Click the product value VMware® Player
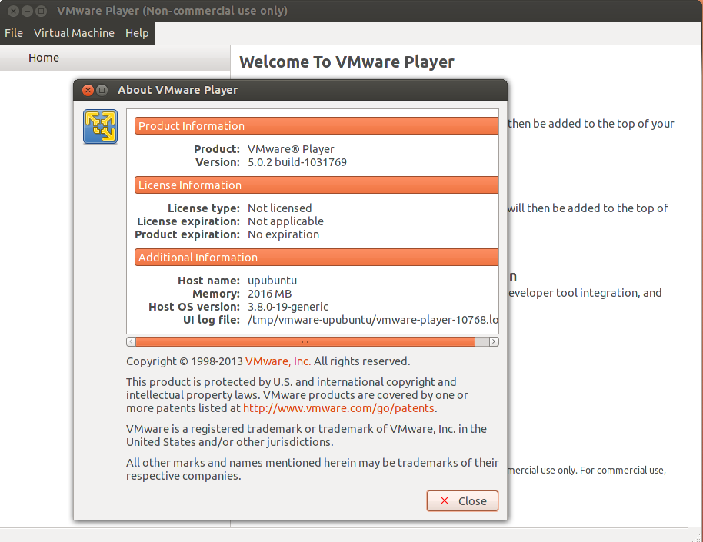This screenshot has height=542, width=703. point(291,149)
